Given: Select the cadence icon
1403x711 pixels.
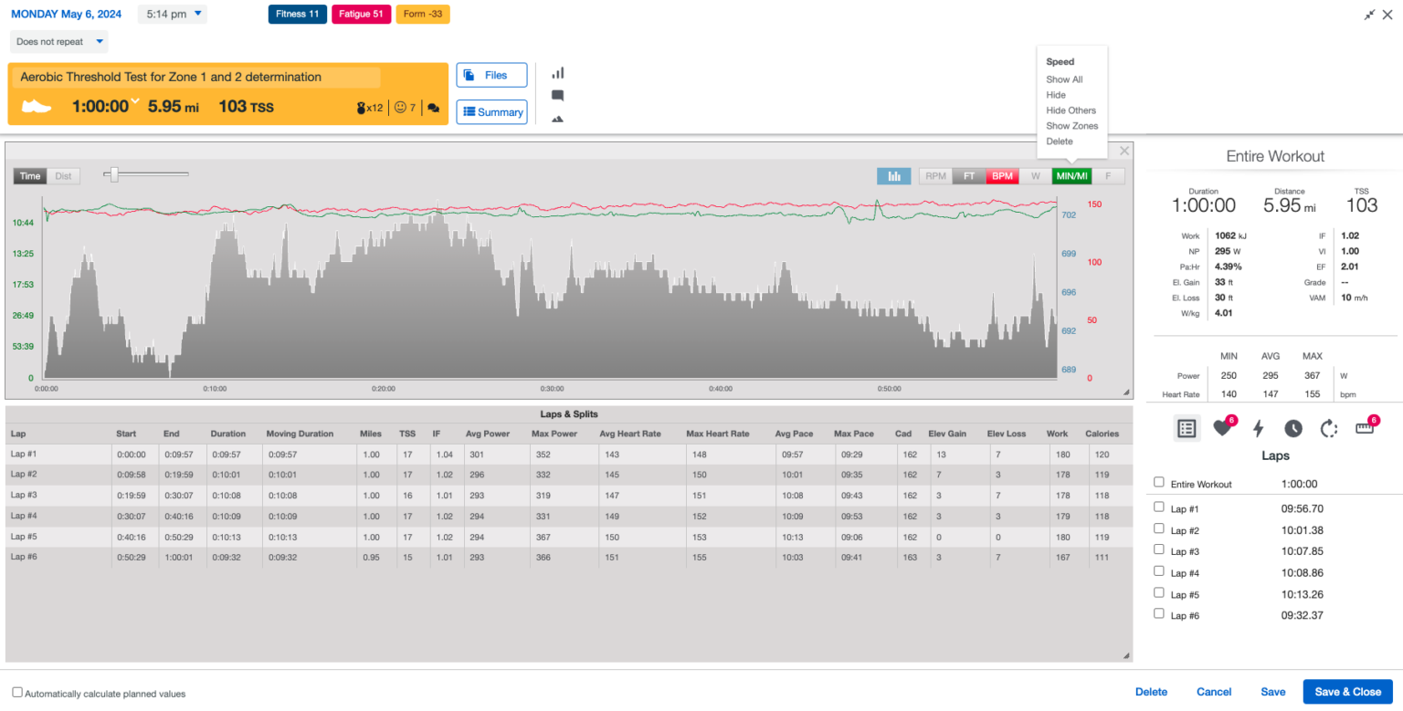Looking at the screenshot, I should pyautogui.click(x=1330, y=428).
